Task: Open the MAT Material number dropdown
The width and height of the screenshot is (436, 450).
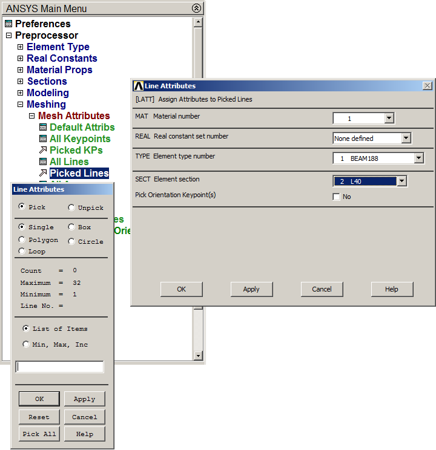Action: click(x=389, y=119)
